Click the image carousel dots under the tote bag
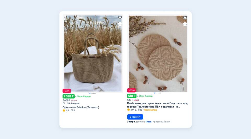This screenshot has height=139, width=251. point(93,93)
